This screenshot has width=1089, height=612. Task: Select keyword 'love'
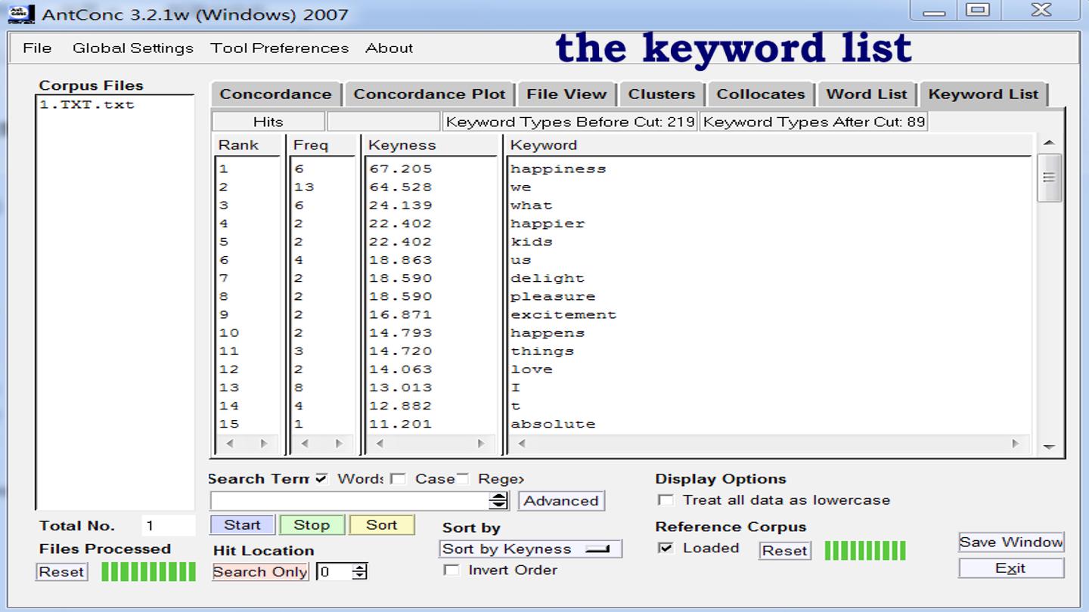pos(532,369)
